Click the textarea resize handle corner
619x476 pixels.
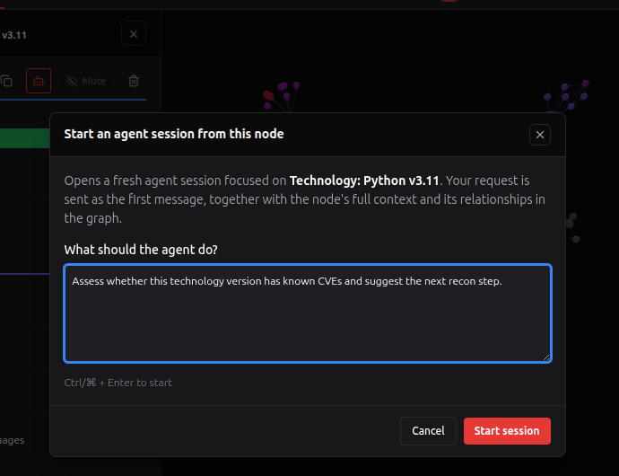(546, 357)
